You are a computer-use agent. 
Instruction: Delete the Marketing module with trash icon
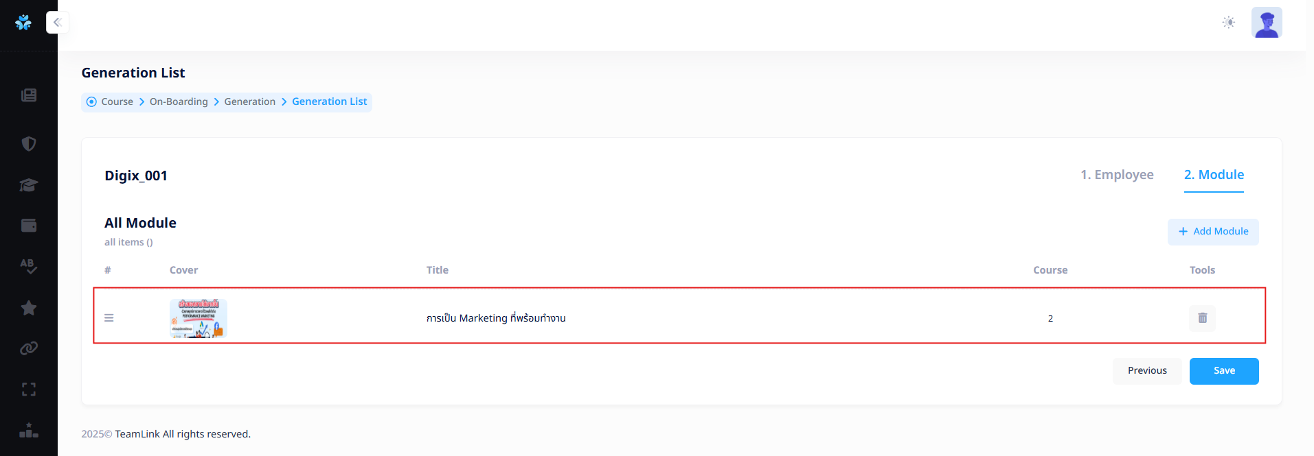1202,318
